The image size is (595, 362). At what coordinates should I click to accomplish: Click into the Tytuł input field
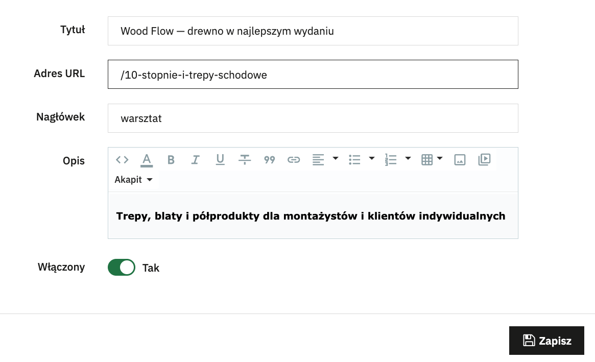pyautogui.click(x=313, y=31)
